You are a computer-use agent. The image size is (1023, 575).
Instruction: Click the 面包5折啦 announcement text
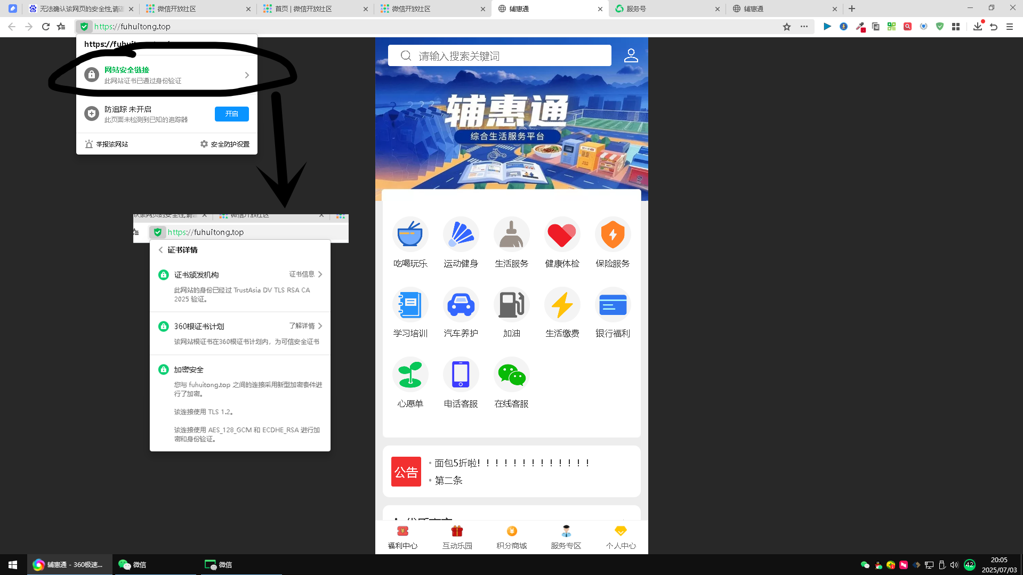pos(512,463)
